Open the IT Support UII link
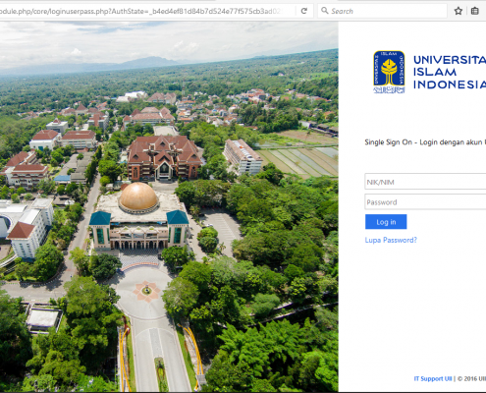The width and height of the screenshot is (486, 393). 433,378
